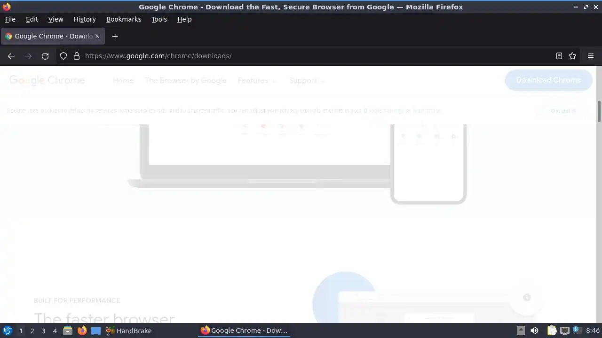
Task: Open the Firefox hamburger application menu
Action: point(591,56)
